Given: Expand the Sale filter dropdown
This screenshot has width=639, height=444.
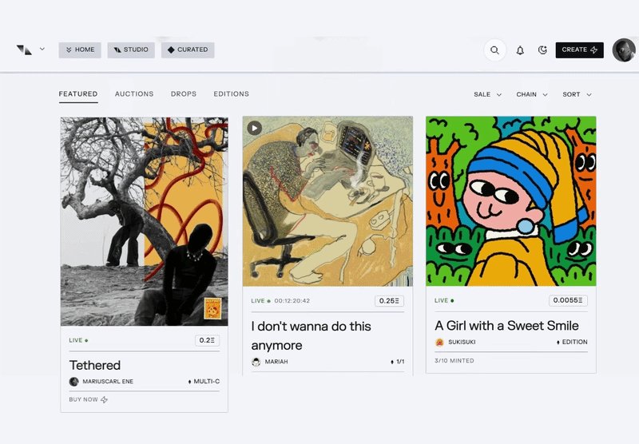Looking at the screenshot, I should pos(487,94).
